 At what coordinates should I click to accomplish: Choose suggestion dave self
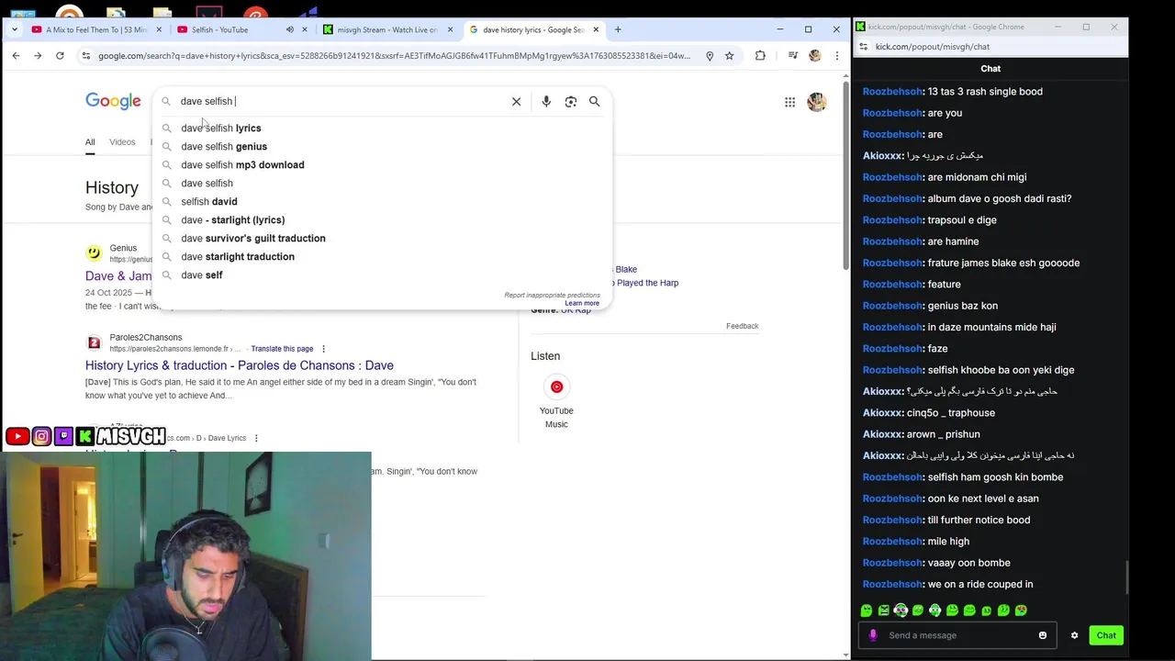tap(382, 274)
